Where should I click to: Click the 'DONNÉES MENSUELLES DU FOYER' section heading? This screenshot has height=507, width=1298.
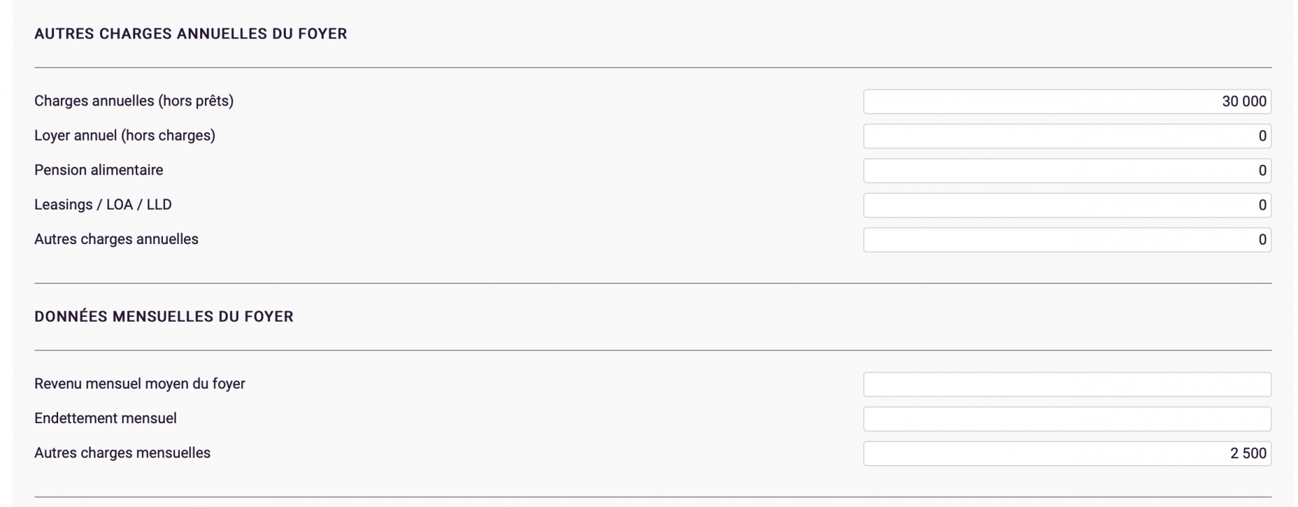pos(164,316)
